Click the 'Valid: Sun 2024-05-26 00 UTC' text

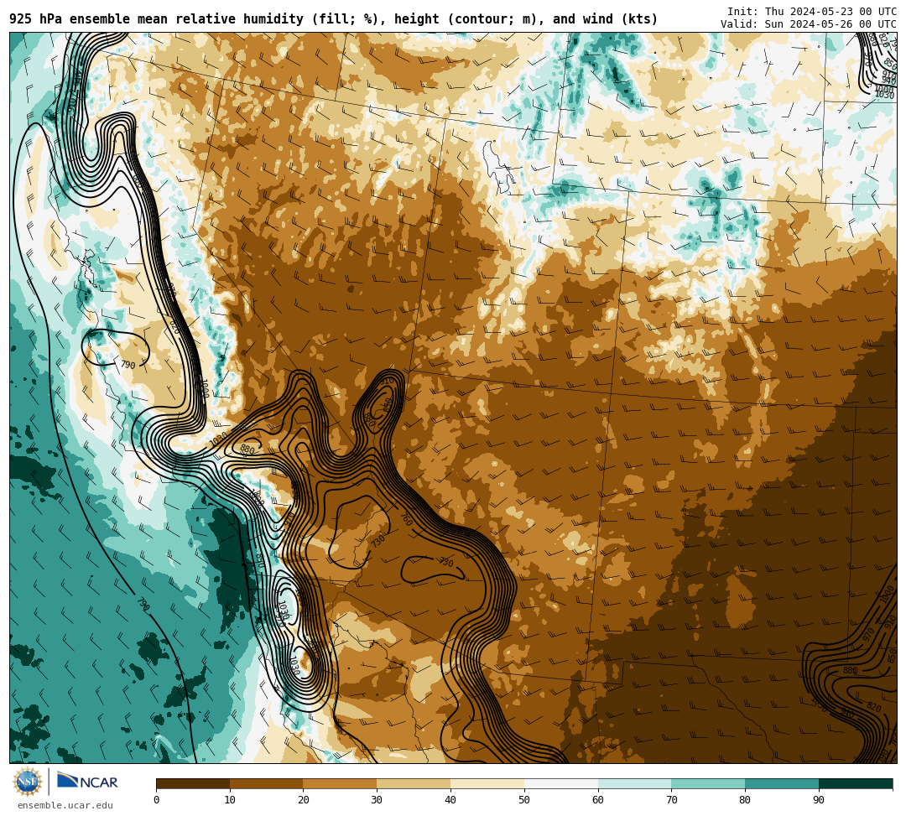pos(809,23)
